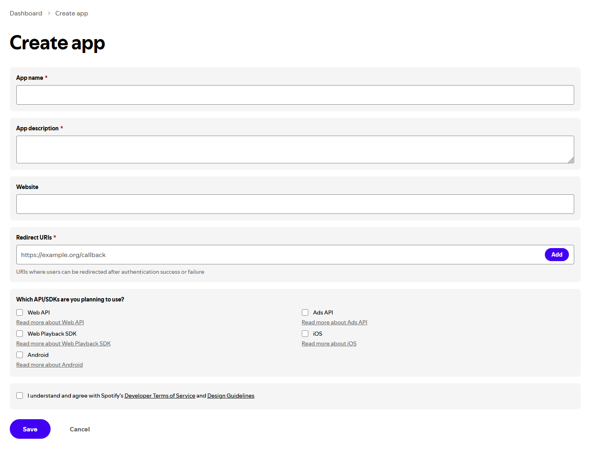Check the Android SDK option
The height and width of the screenshot is (453, 595).
pyautogui.click(x=19, y=354)
